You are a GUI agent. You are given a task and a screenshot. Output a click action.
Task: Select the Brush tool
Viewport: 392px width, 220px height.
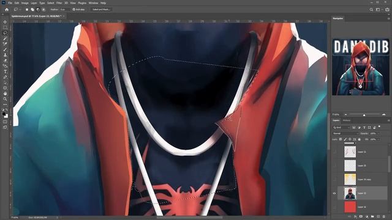(5, 50)
